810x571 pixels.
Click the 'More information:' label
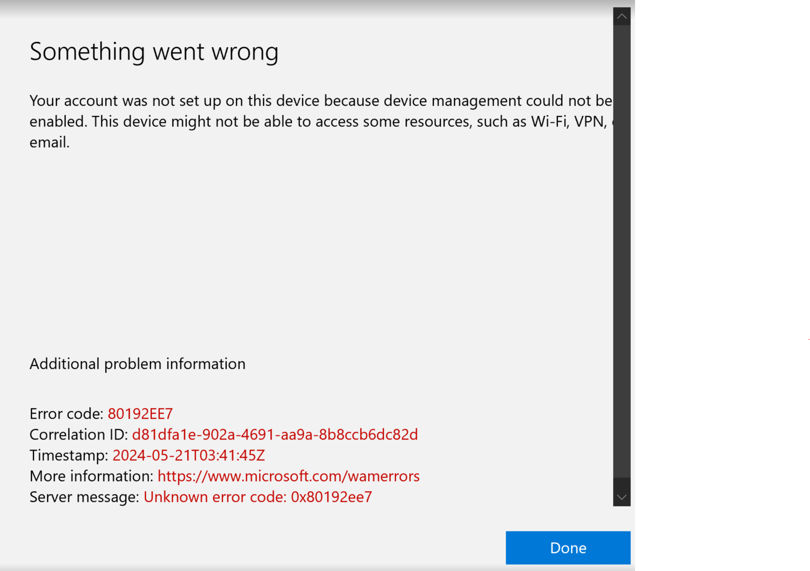tap(91, 476)
